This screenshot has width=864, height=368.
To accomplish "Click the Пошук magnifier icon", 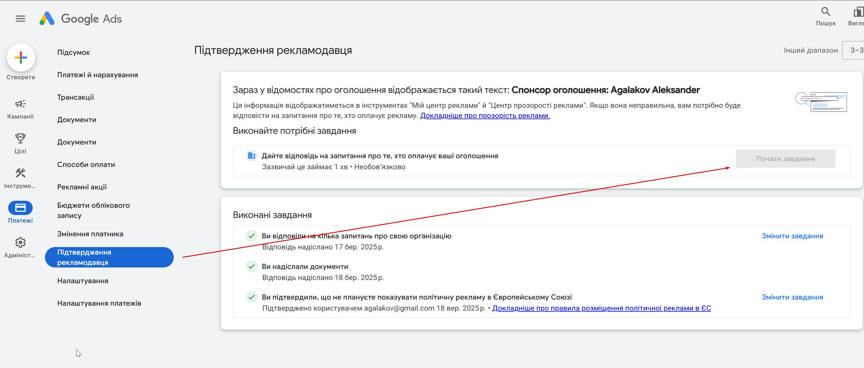I will (x=825, y=12).
